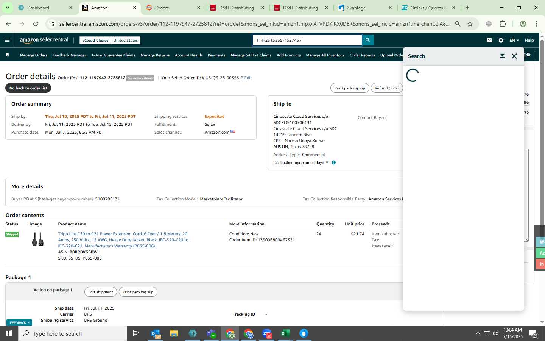Click the destination info icon
This screenshot has height=341, width=545.
(x=333, y=163)
